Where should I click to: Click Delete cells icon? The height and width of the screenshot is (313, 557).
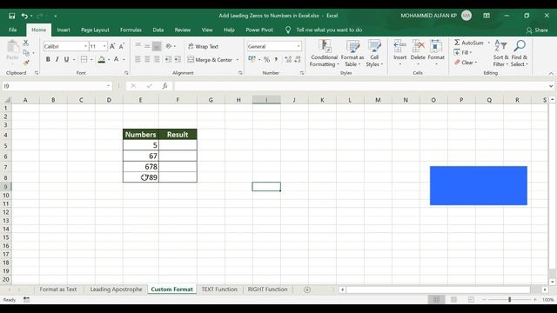tap(418, 46)
